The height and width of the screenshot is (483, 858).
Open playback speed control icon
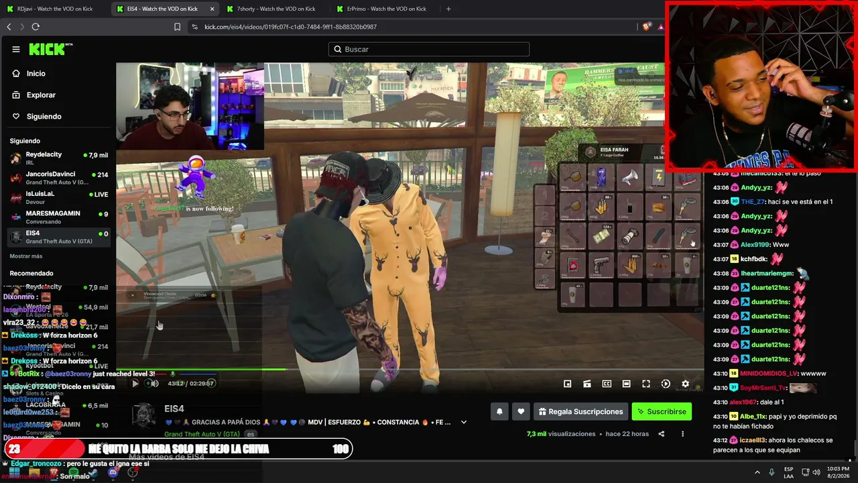click(666, 384)
